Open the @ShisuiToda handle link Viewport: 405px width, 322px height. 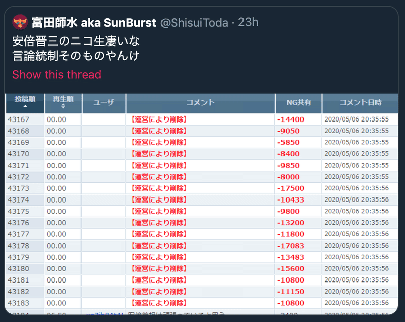194,23
